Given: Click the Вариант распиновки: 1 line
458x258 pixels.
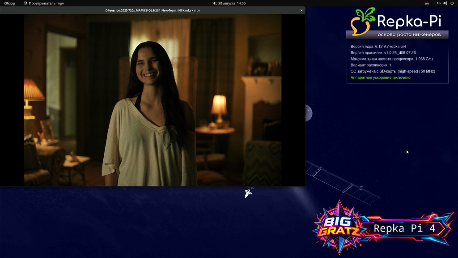Looking at the screenshot, I should [x=371, y=65].
